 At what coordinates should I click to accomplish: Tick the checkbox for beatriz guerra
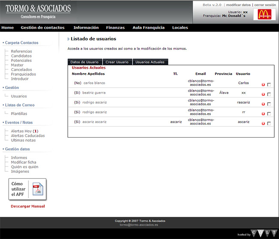pos(269,94)
